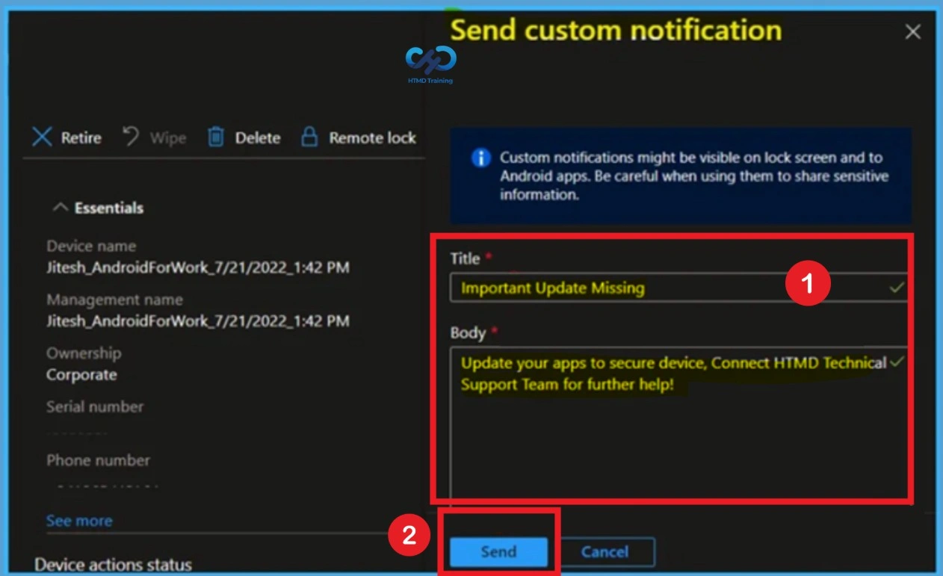Image resolution: width=943 pixels, height=576 pixels.
Task: Click the Phone number label
Action: point(98,460)
